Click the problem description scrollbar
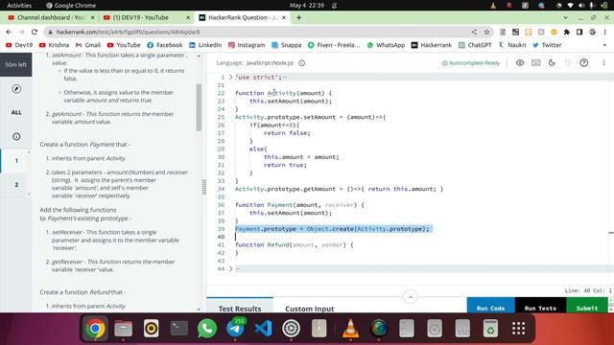This screenshot has width=614, height=345. tap(199, 107)
